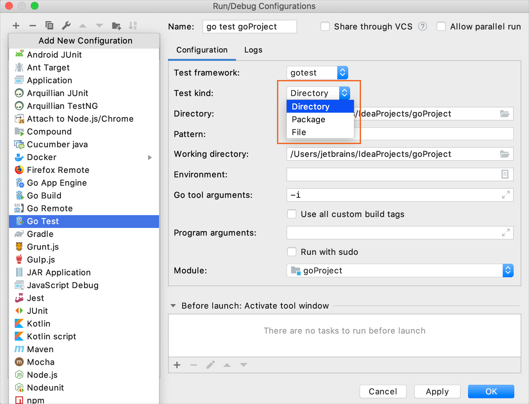Select Maven configuration type
Screen dimensions: 529x404
(84, 349)
